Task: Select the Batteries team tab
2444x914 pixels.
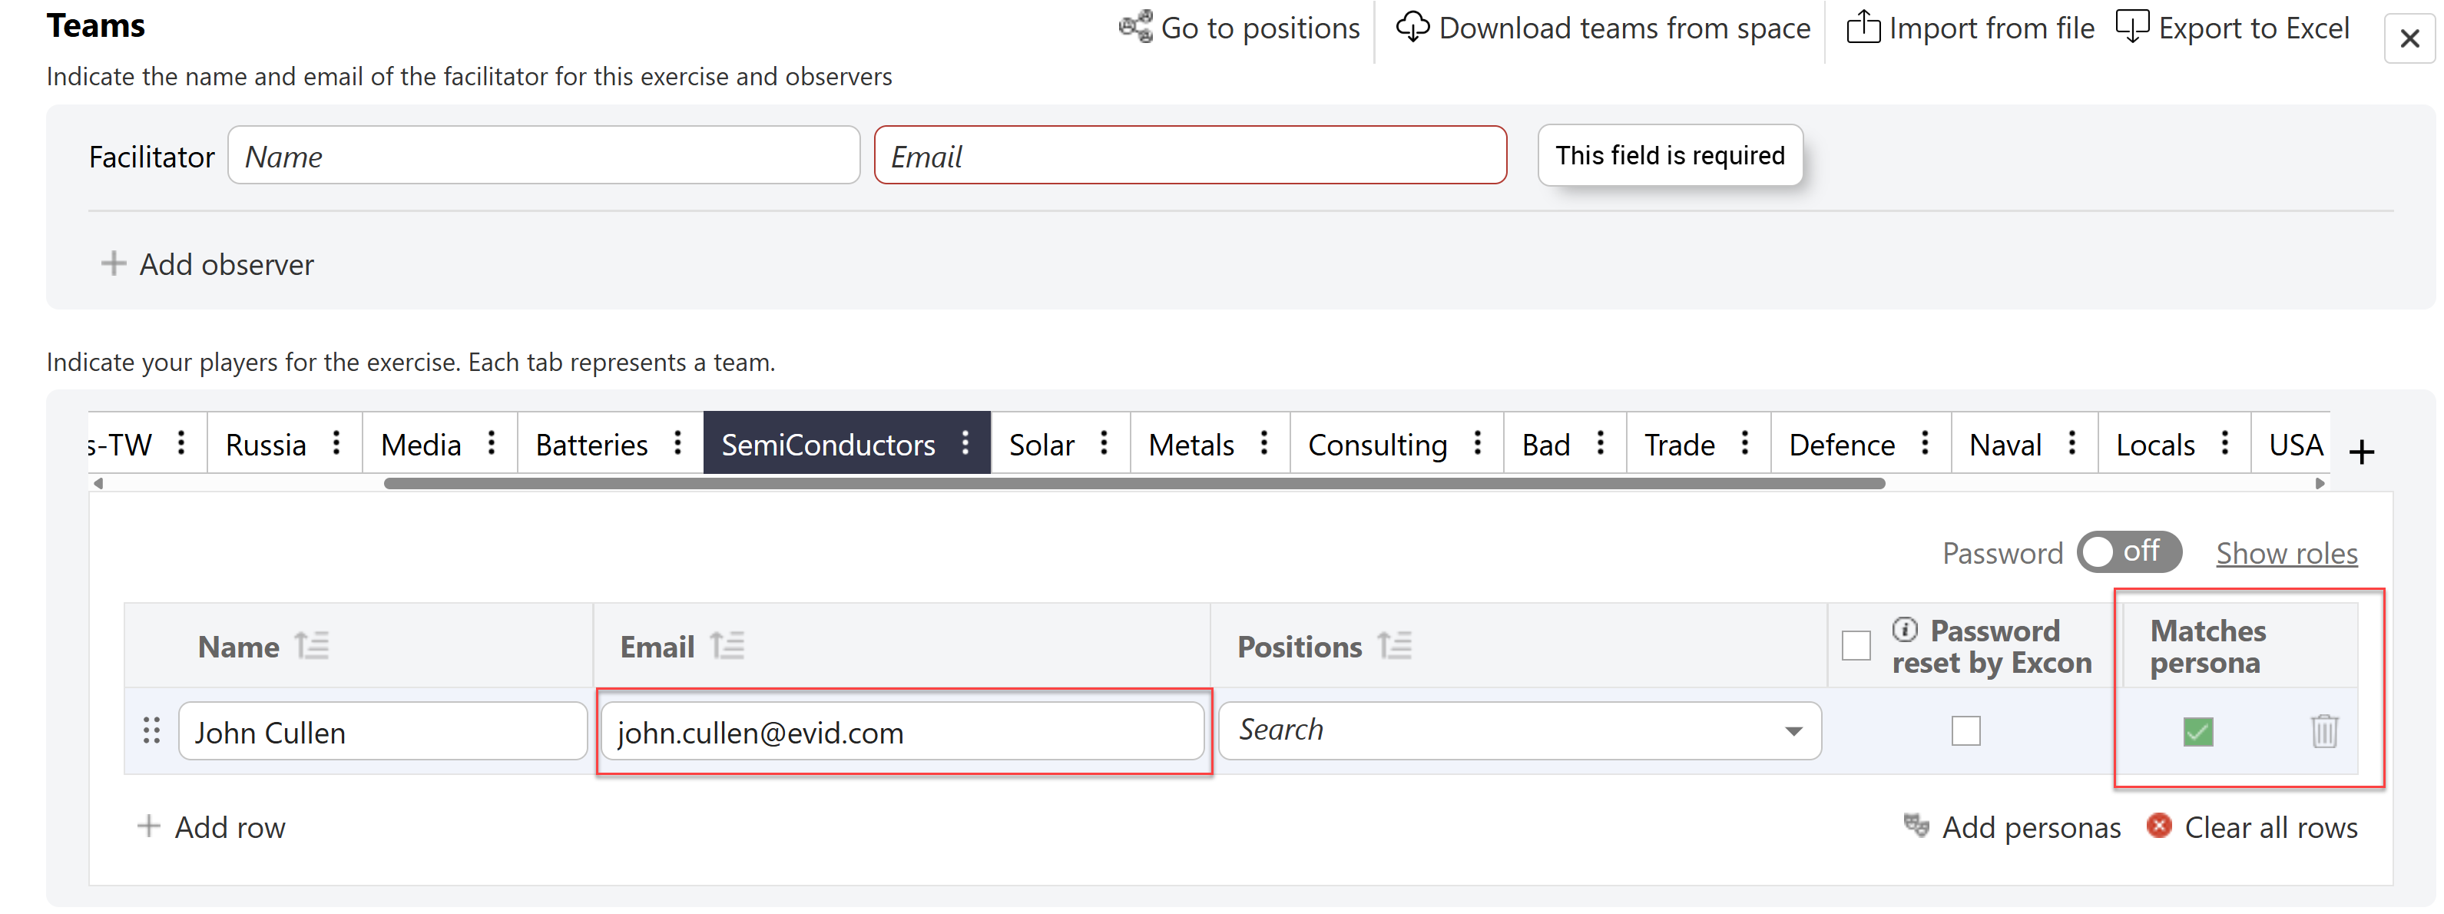Action: [591, 444]
